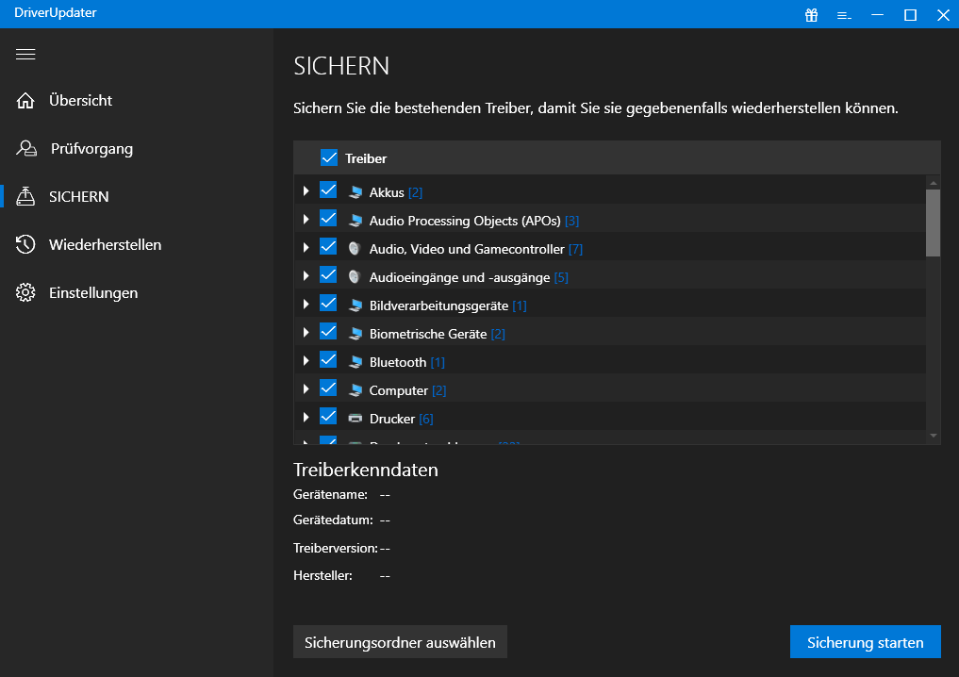
Task: Click the hamburger menu icon
Action: coord(25,54)
